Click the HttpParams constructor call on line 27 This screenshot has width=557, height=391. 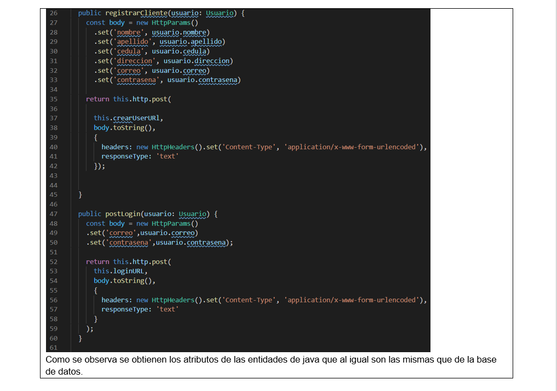point(175,22)
